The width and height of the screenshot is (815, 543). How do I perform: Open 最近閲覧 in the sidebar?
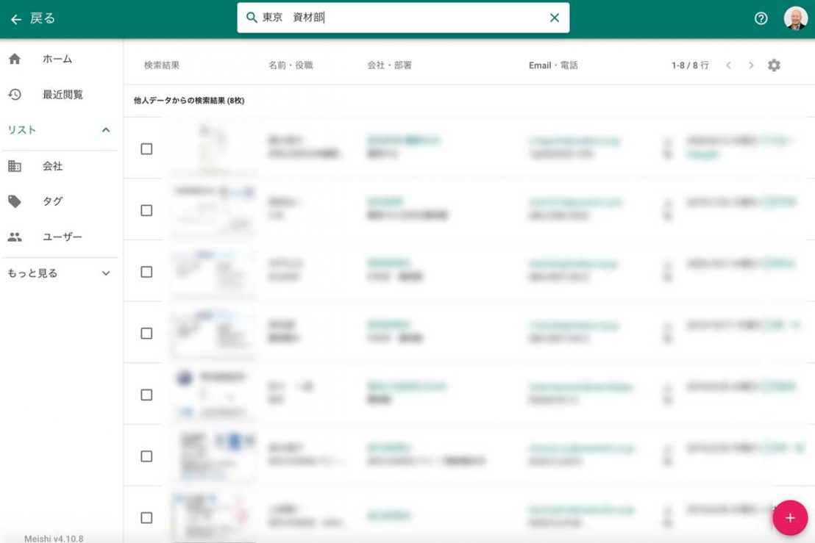point(63,95)
